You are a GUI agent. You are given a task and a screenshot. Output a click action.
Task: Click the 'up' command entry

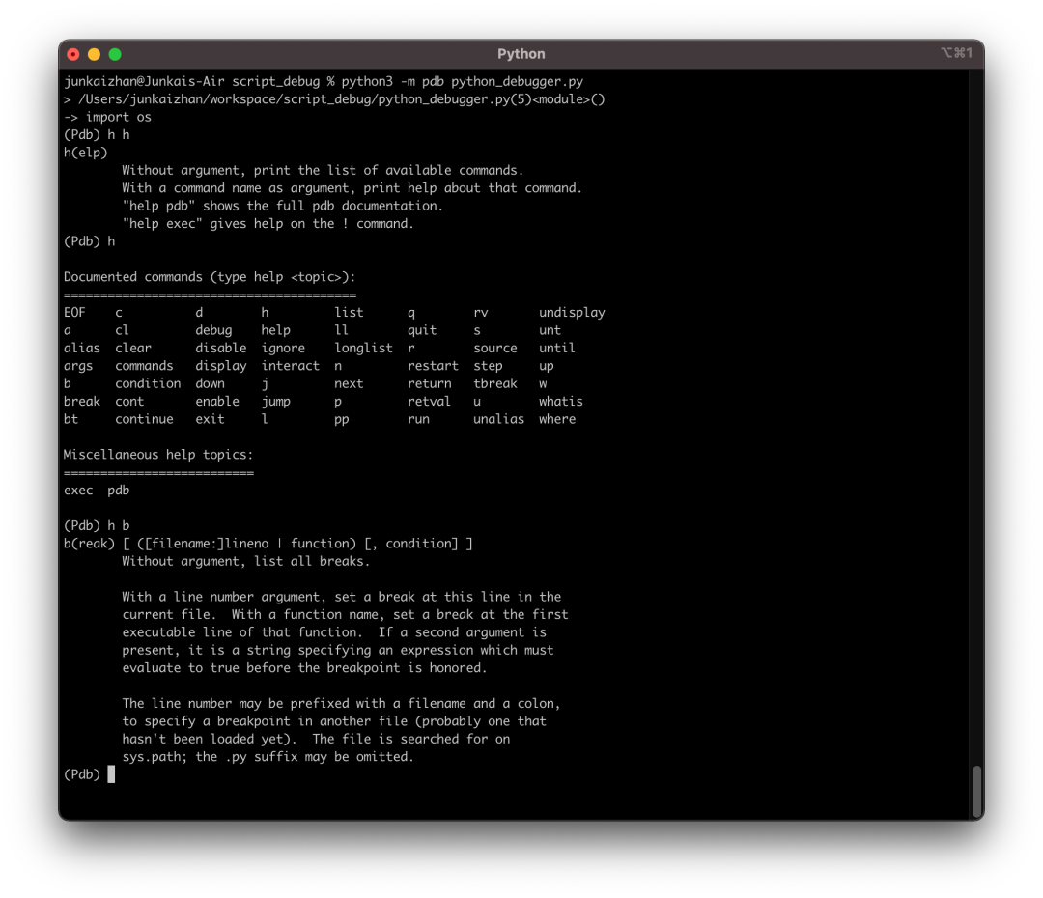(546, 367)
